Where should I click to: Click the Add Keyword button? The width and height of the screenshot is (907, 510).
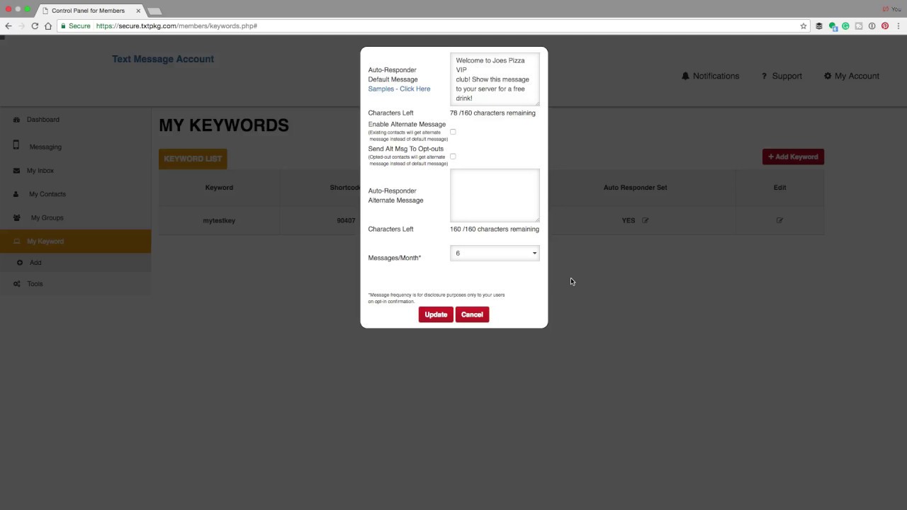tap(793, 157)
